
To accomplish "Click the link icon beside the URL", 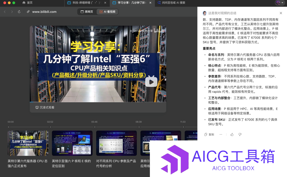I will pyautogui.click(x=28, y=12).
